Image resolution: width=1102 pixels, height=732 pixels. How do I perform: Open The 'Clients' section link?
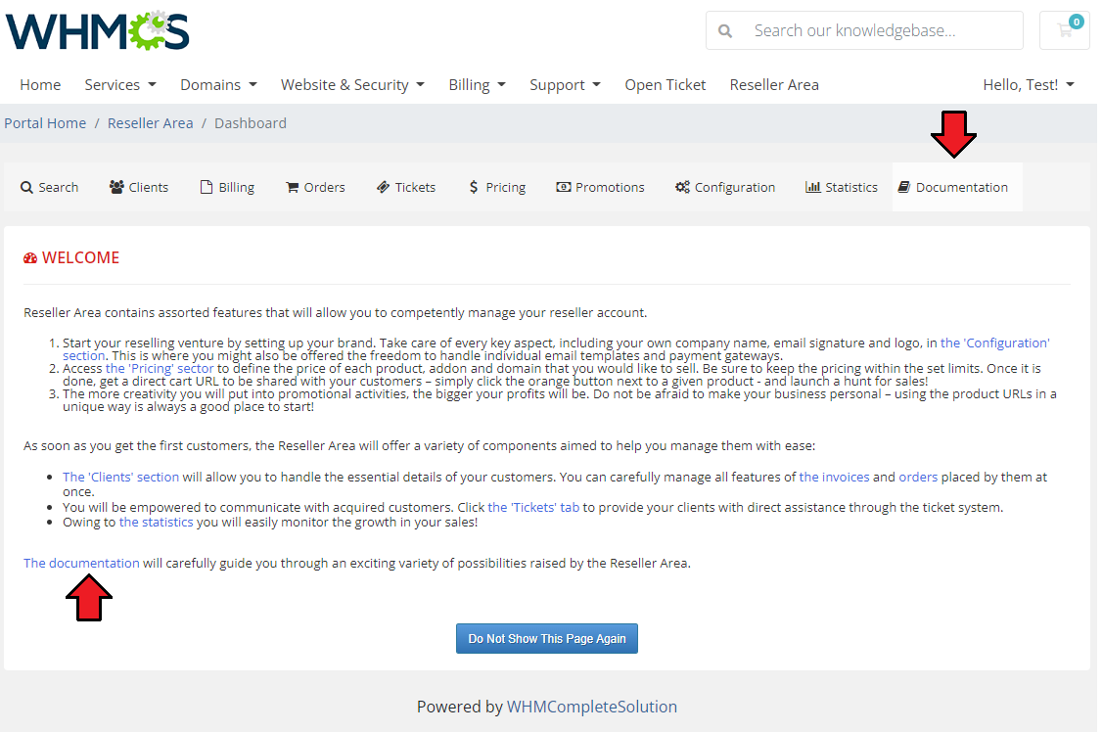pos(121,477)
